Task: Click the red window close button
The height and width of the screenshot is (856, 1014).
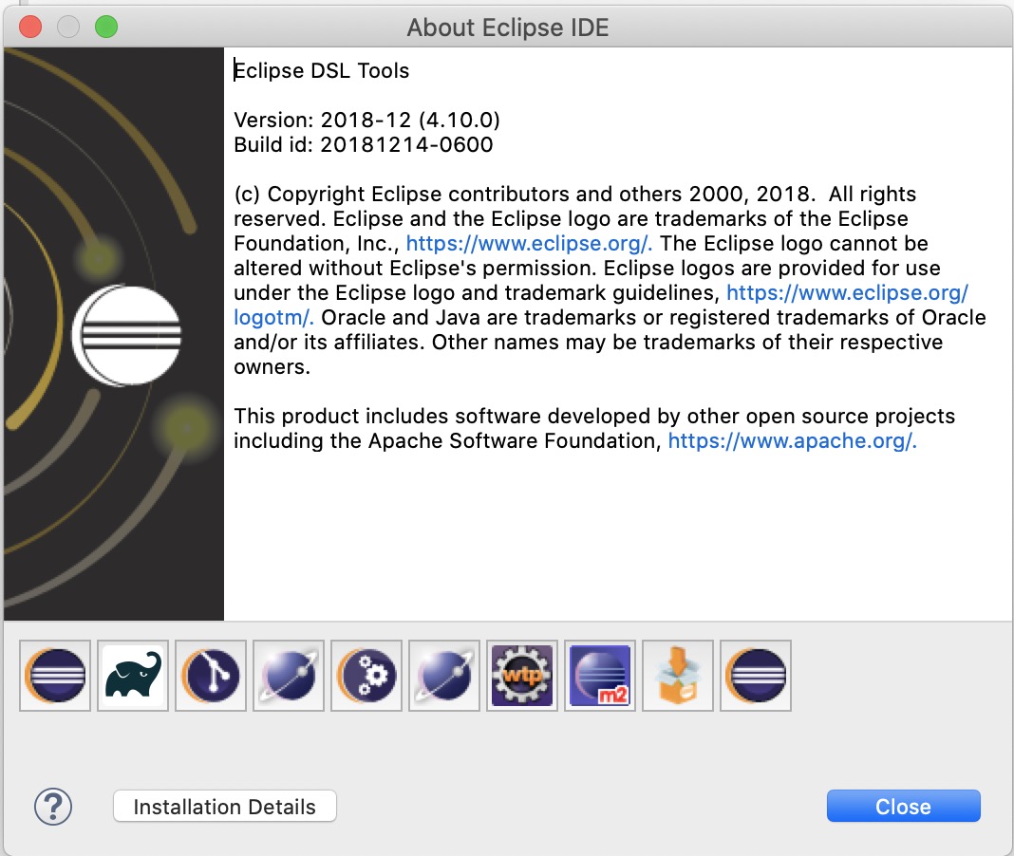Action: click(30, 28)
